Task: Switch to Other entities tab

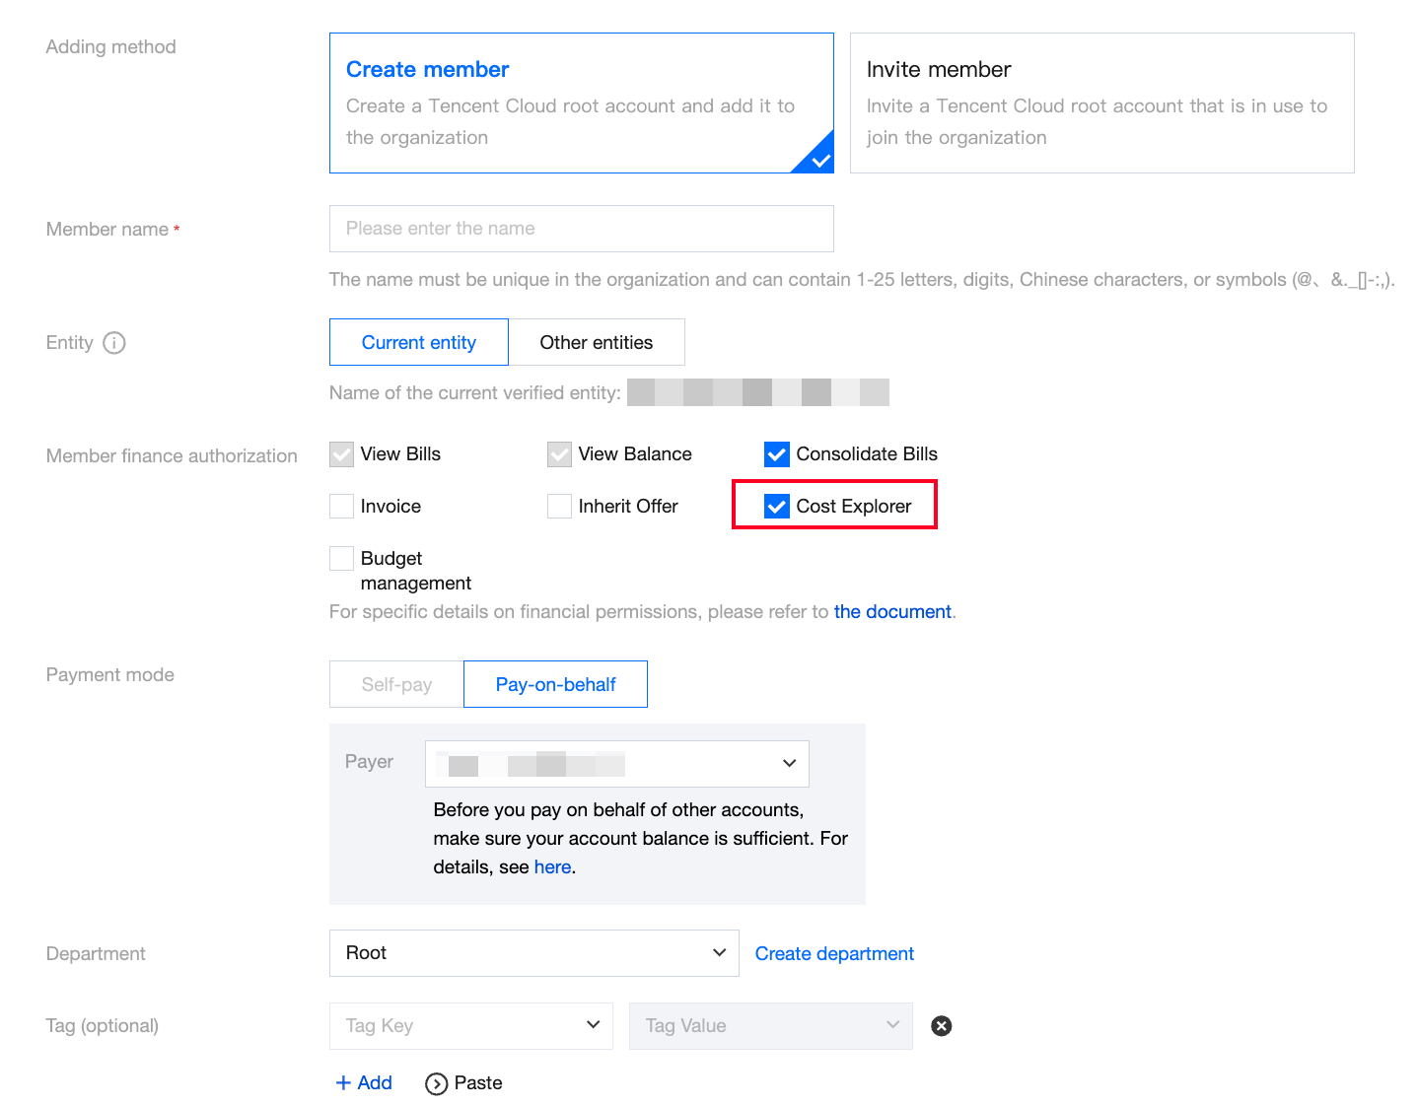Action: point(596,343)
